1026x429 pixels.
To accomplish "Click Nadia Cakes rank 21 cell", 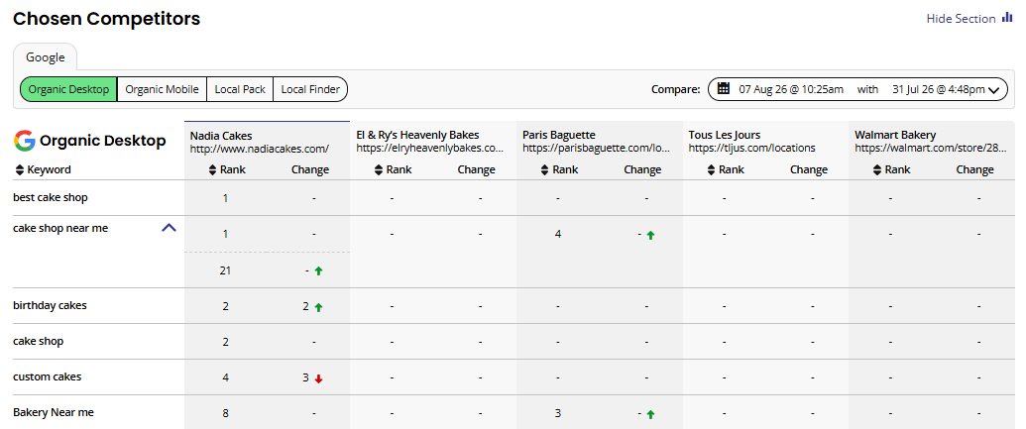I will tap(225, 270).
